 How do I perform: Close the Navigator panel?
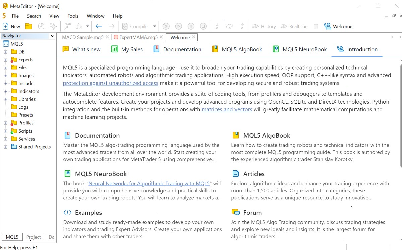52,36
